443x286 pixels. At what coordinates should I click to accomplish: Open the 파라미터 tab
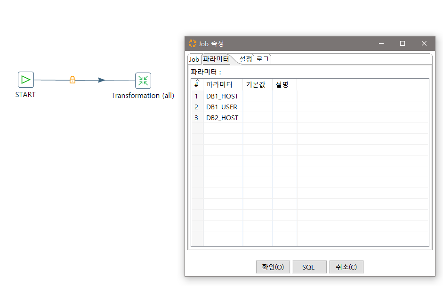tap(216, 59)
